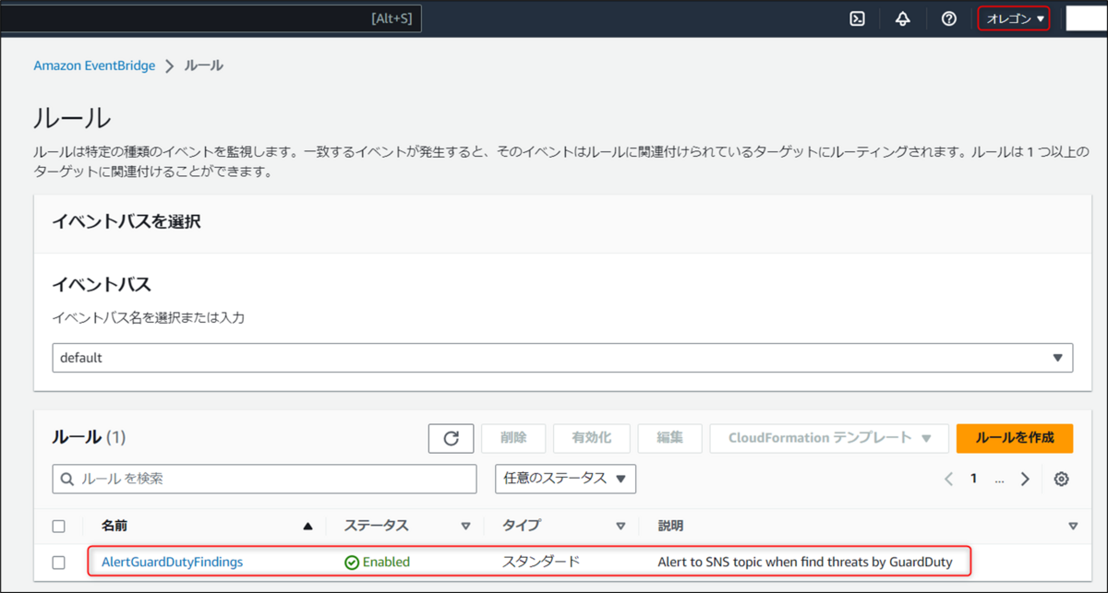This screenshot has height=593, width=1108.
Task: Click the search magnifier in ルールを検索 field
Action: point(67,479)
